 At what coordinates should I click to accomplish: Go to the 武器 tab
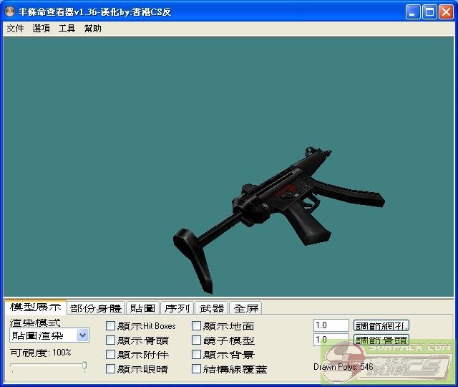point(211,308)
